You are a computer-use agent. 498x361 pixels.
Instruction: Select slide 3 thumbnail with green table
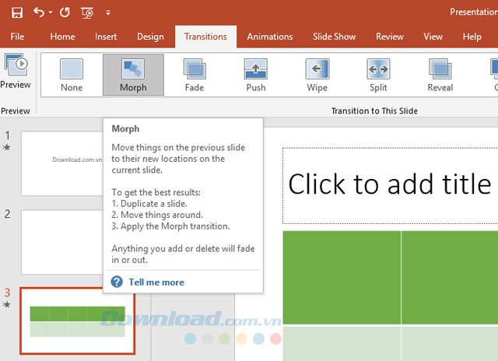tap(77, 321)
